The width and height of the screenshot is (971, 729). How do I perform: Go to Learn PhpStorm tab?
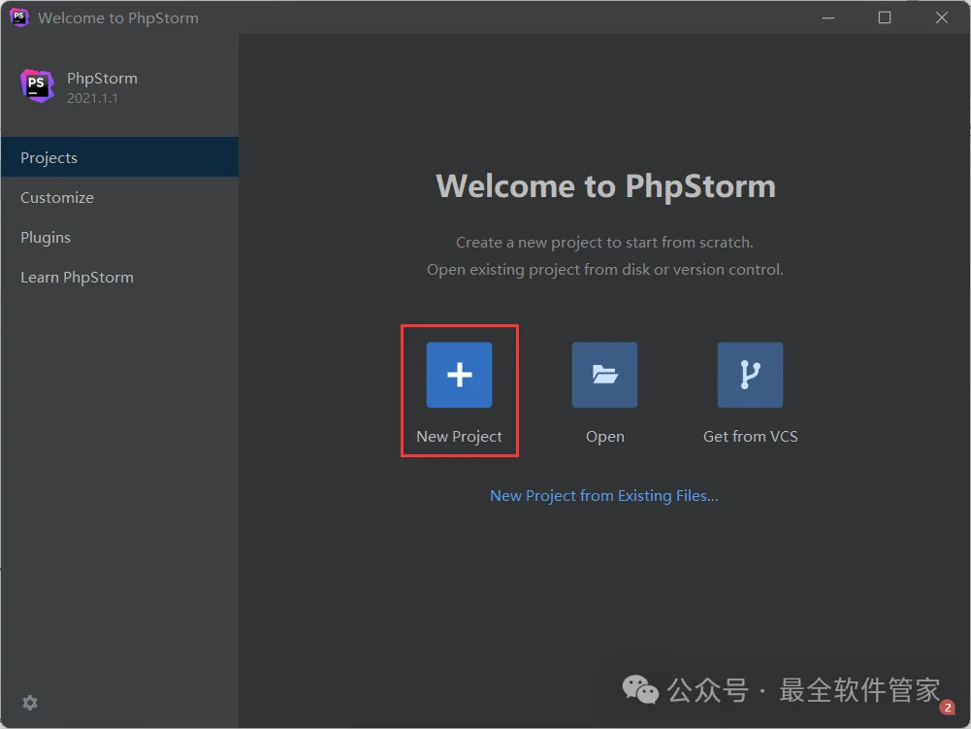tap(119, 277)
